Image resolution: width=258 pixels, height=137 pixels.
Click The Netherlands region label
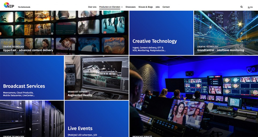click(24, 7)
